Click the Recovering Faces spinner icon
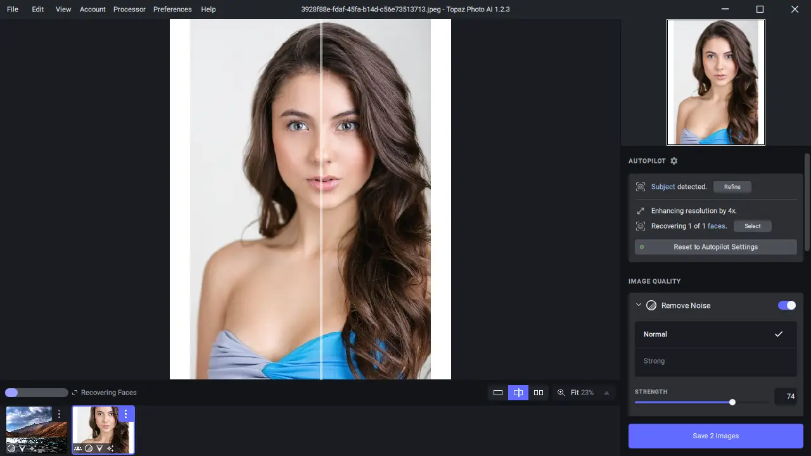The width and height of the screenshot is (811, 456). 75,393
